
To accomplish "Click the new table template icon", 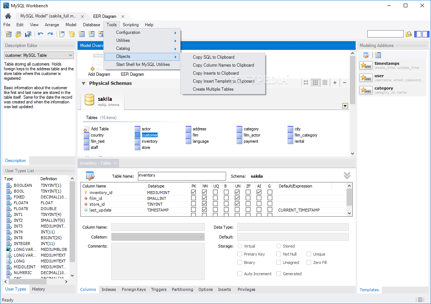I will pos(378,55).
